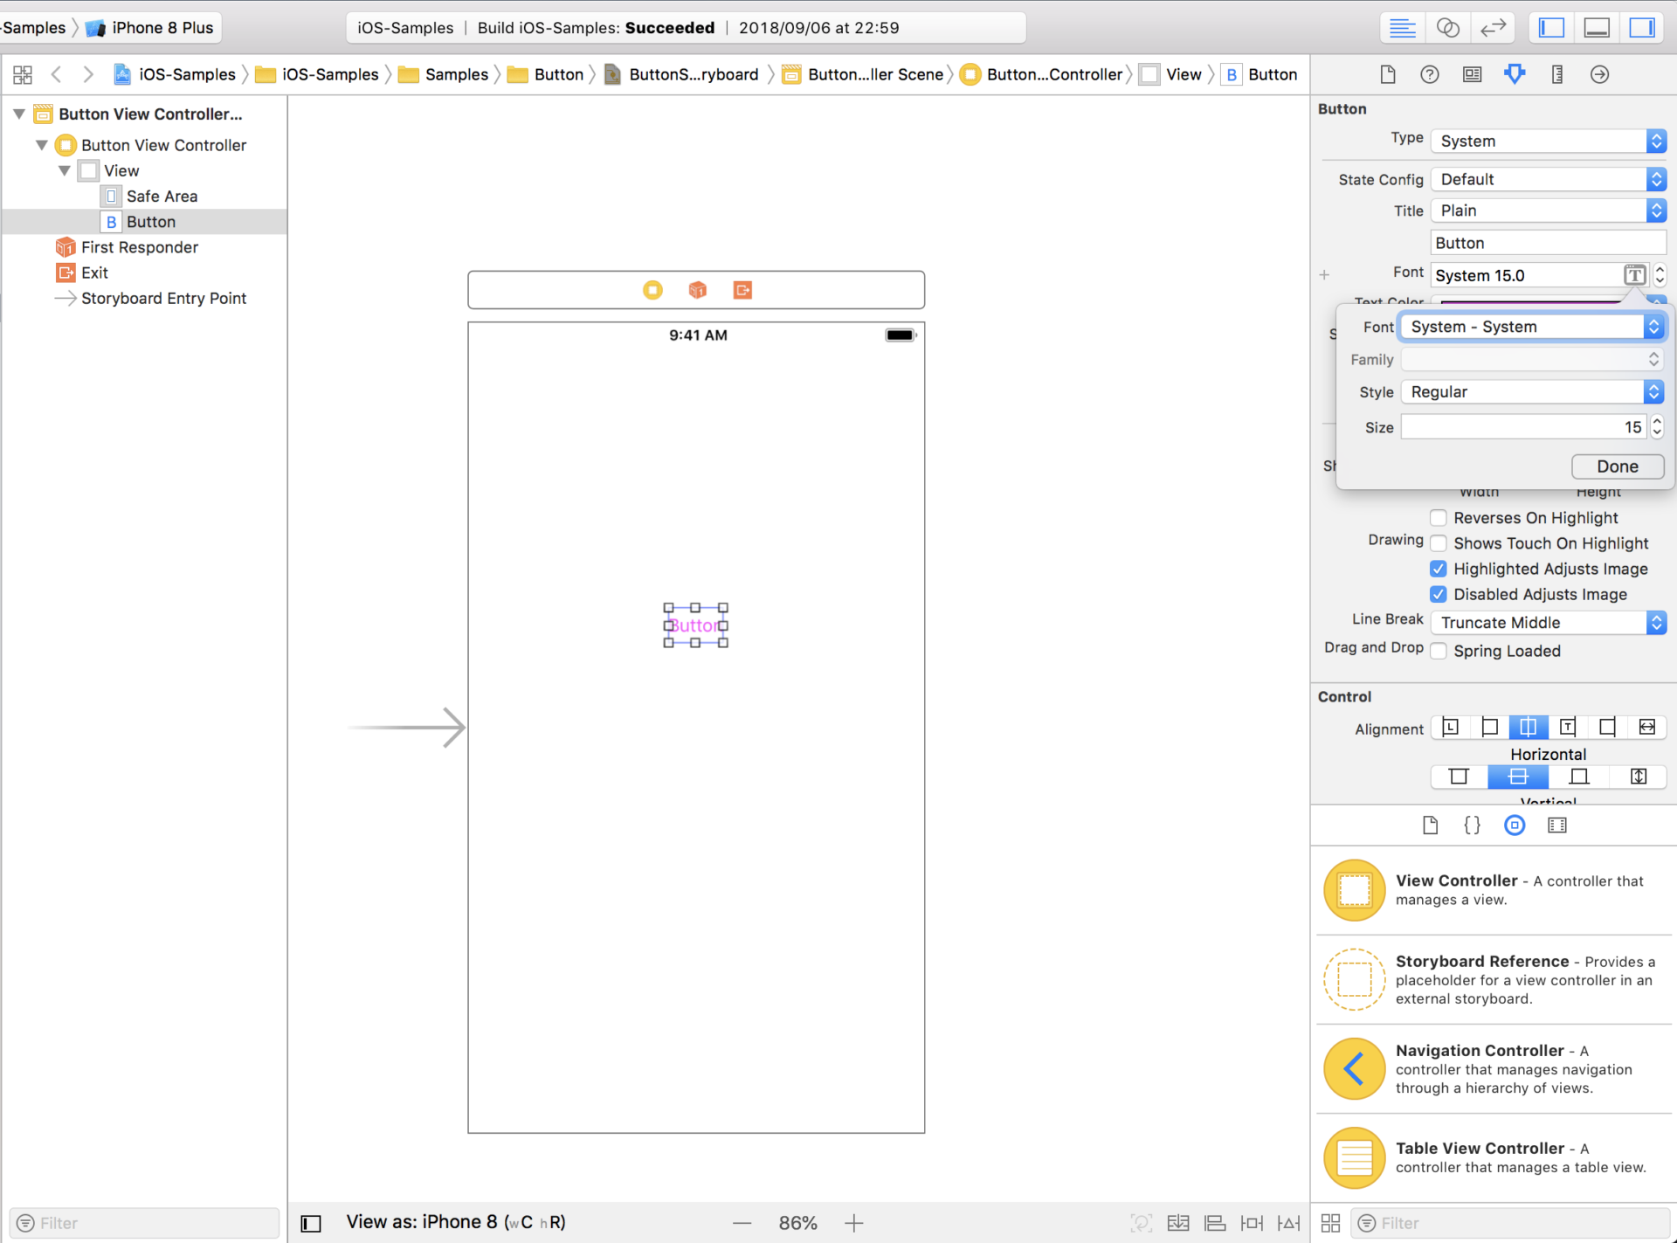The width and height of the screenshot is (1677, 1243).
Task: Enable Shows Touch On Highlight
Action: tap(1439, 543)
